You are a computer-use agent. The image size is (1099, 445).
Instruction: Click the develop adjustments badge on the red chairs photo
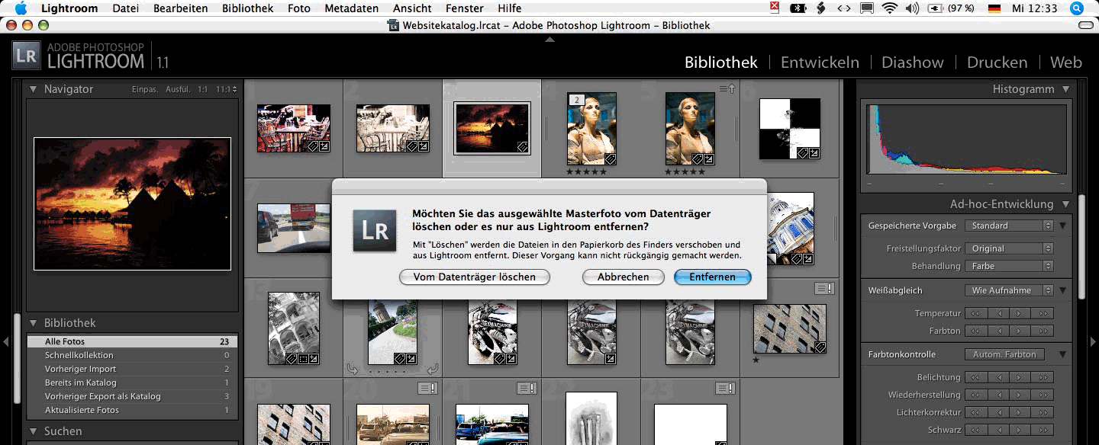coord(324,146)
